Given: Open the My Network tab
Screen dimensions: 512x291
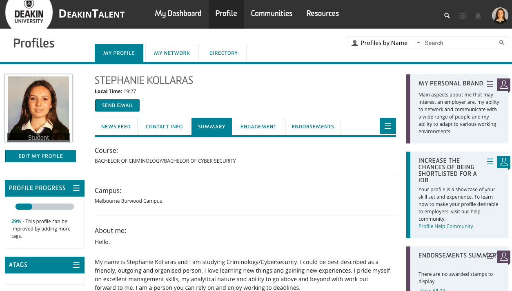Looking at the screenshot, I should pos(172,53).
